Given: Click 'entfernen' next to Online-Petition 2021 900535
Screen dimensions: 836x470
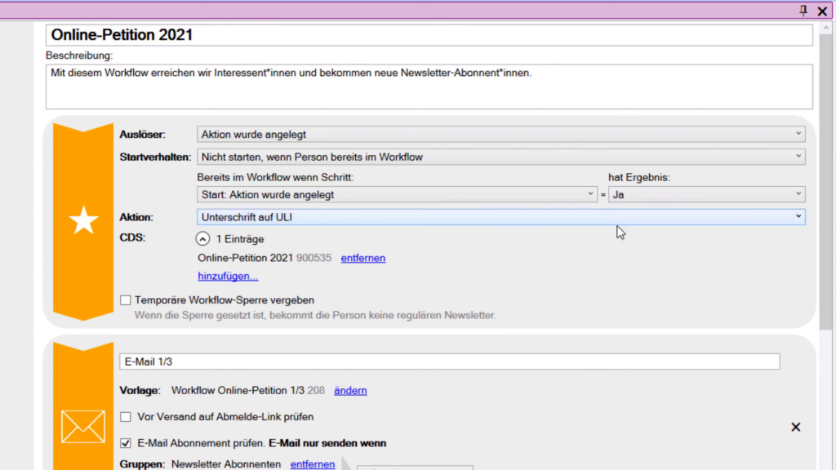Looking at the screenshot, I should 363,258.
